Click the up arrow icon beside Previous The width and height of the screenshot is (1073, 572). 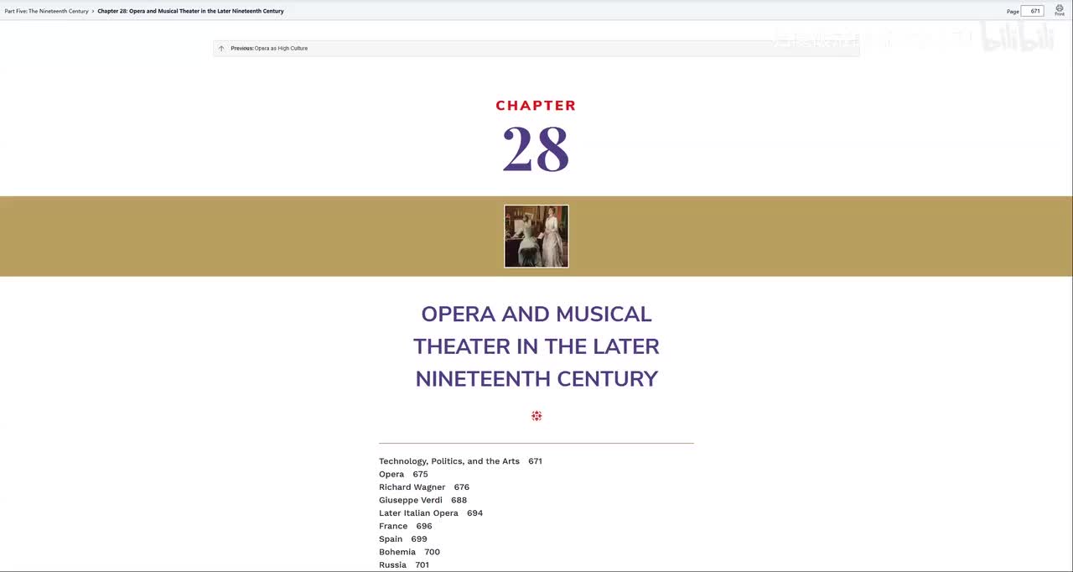pyautogui.click(x=221, y=49)
